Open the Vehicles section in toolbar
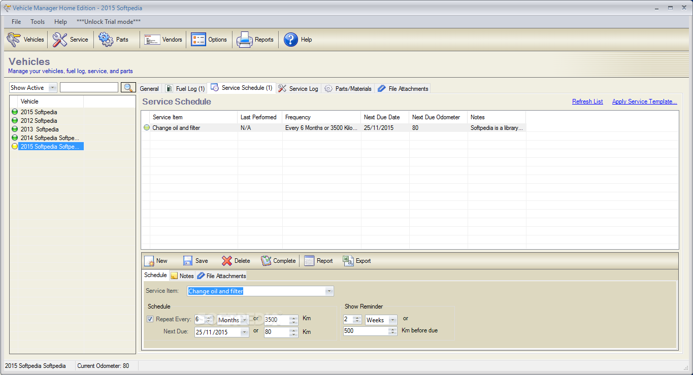 point(25,40)
